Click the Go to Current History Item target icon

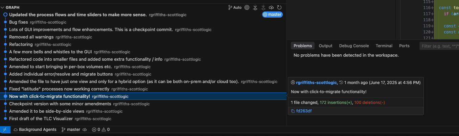pyautogui.click(x=247, y=7)
